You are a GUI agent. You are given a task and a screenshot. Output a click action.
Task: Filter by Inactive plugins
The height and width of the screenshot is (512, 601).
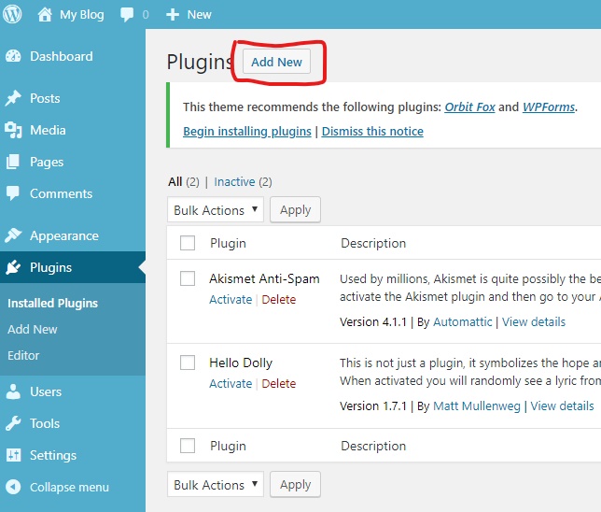coord(234,181)
